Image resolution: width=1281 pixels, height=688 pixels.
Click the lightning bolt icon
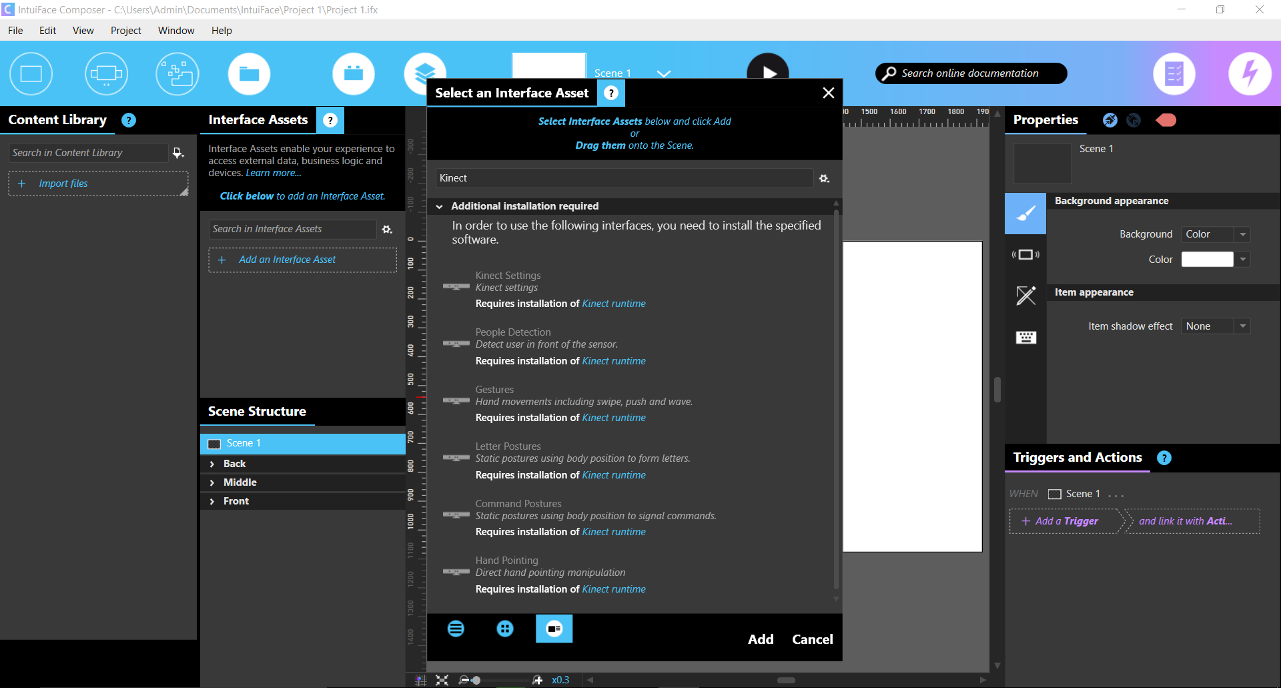[x=1250, y=73]
